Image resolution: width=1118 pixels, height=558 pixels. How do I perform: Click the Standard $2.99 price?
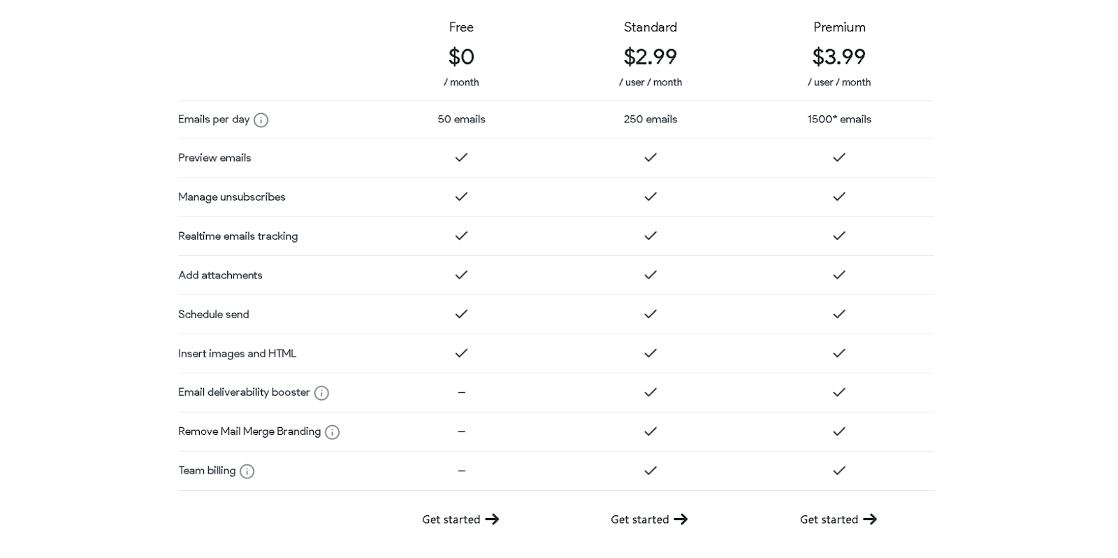coord(651,57)
